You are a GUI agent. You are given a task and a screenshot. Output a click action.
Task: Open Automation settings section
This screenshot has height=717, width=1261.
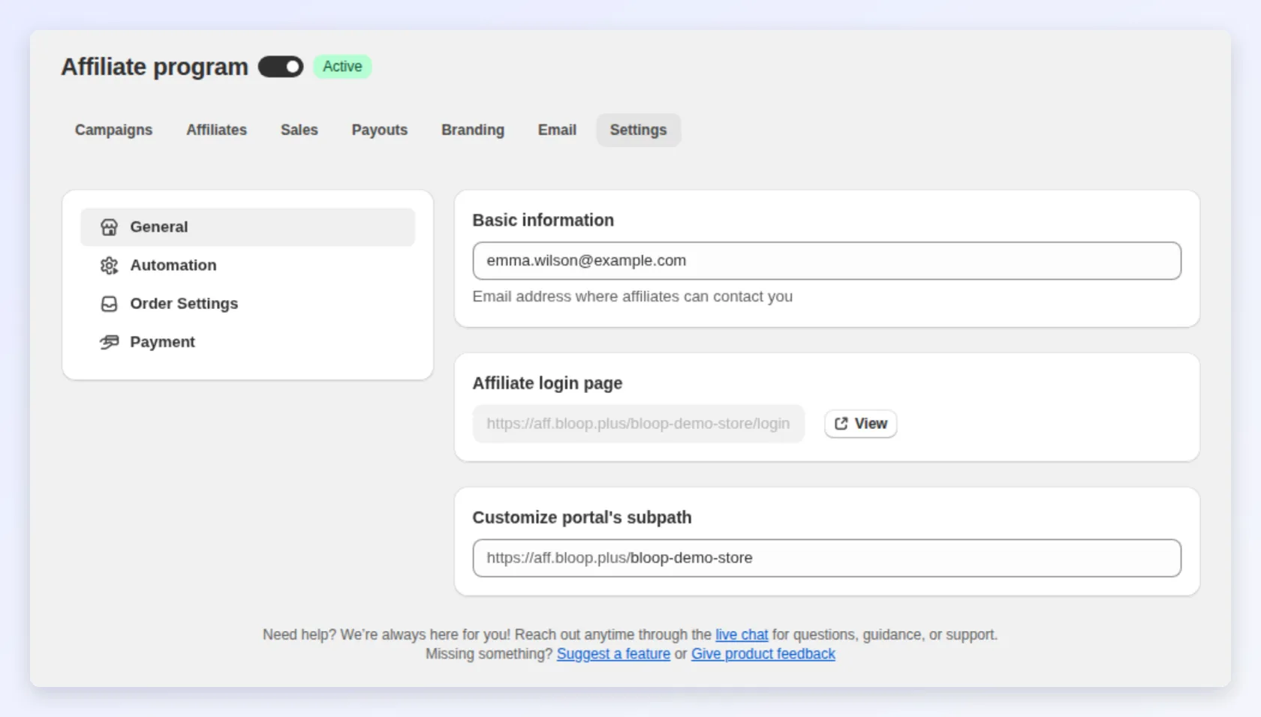pos(248,265)
